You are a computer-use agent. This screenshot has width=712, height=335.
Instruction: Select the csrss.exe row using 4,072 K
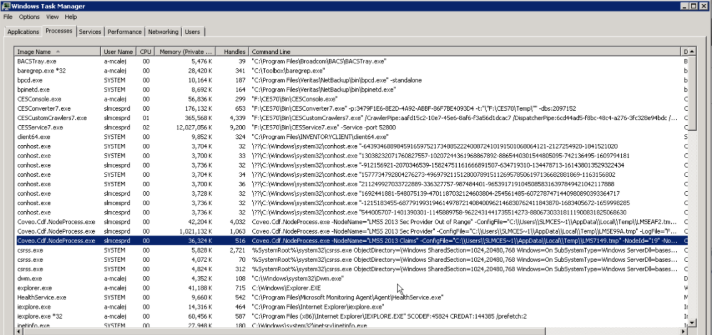coord(352,260)
